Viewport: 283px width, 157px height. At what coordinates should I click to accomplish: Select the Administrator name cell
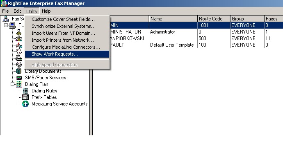click(x=162, y=32)
